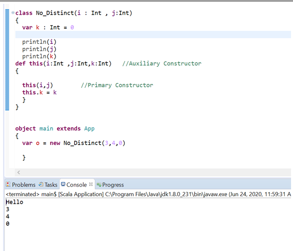
Task: Switch to the Tasks tab
Action: pyautogui.click(x=48, y=185)
